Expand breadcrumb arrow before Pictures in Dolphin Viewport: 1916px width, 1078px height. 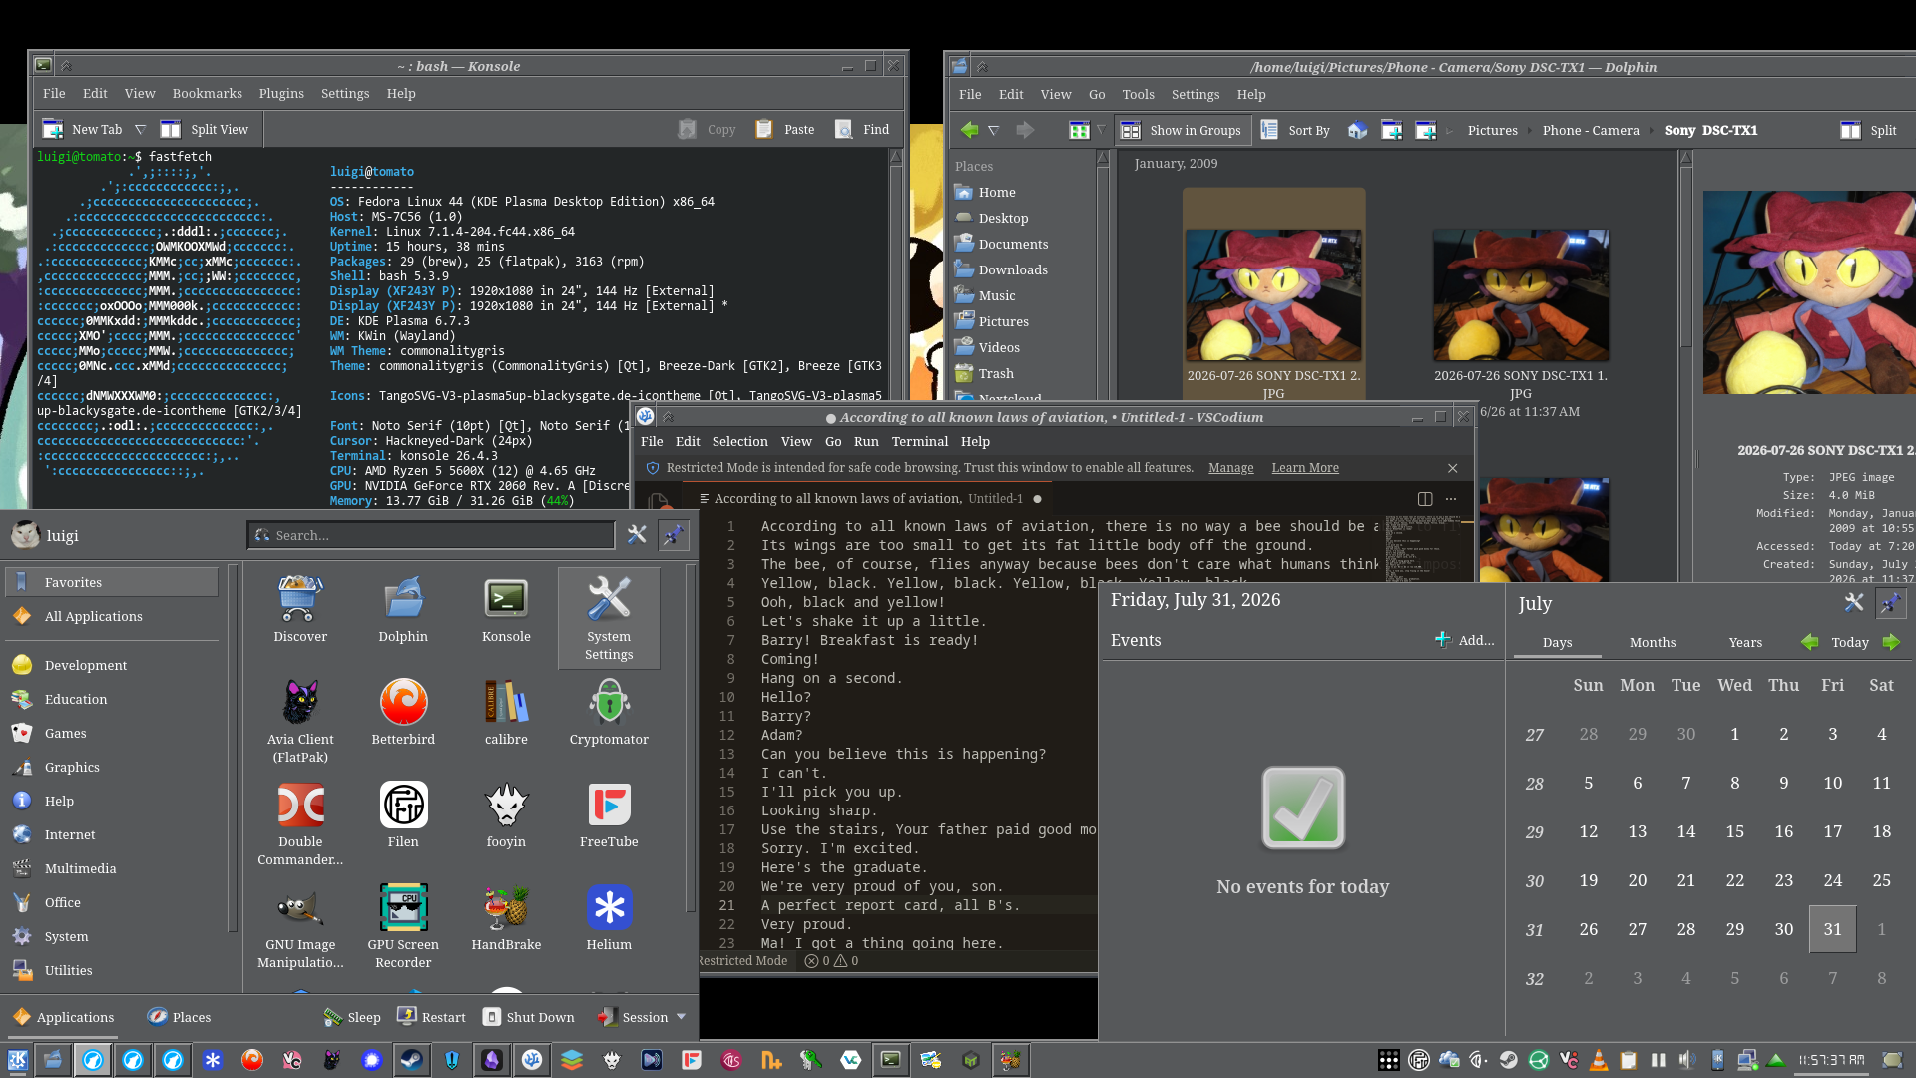tap(1450, 131)
